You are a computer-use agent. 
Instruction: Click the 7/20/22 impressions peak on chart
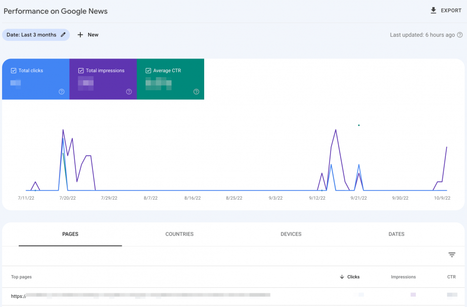63,130
